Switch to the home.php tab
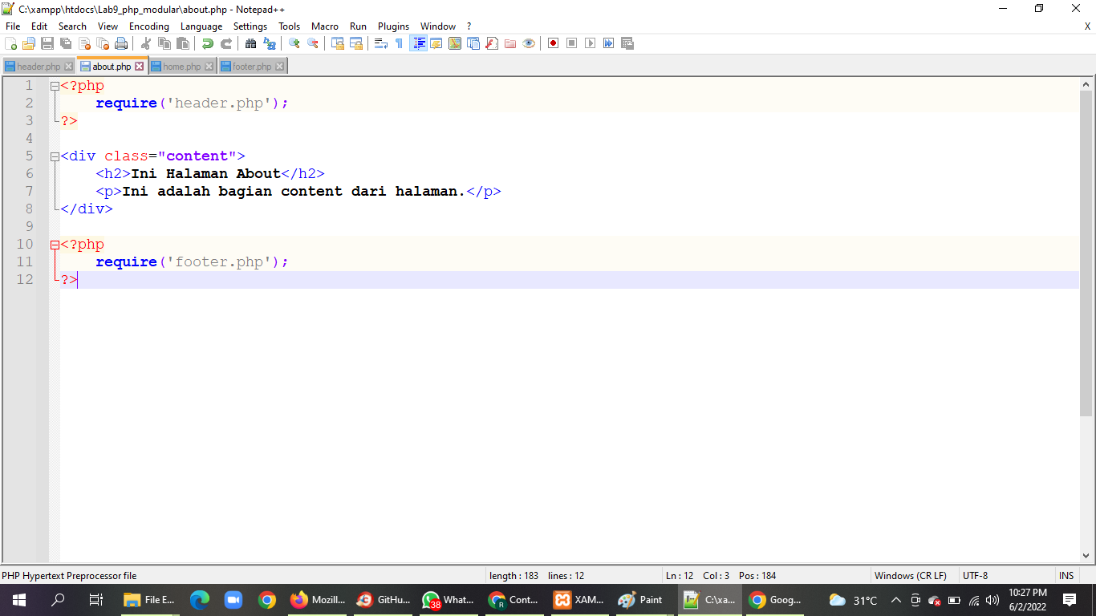Viewport: 1096px width, 616px height. point(182,67)
